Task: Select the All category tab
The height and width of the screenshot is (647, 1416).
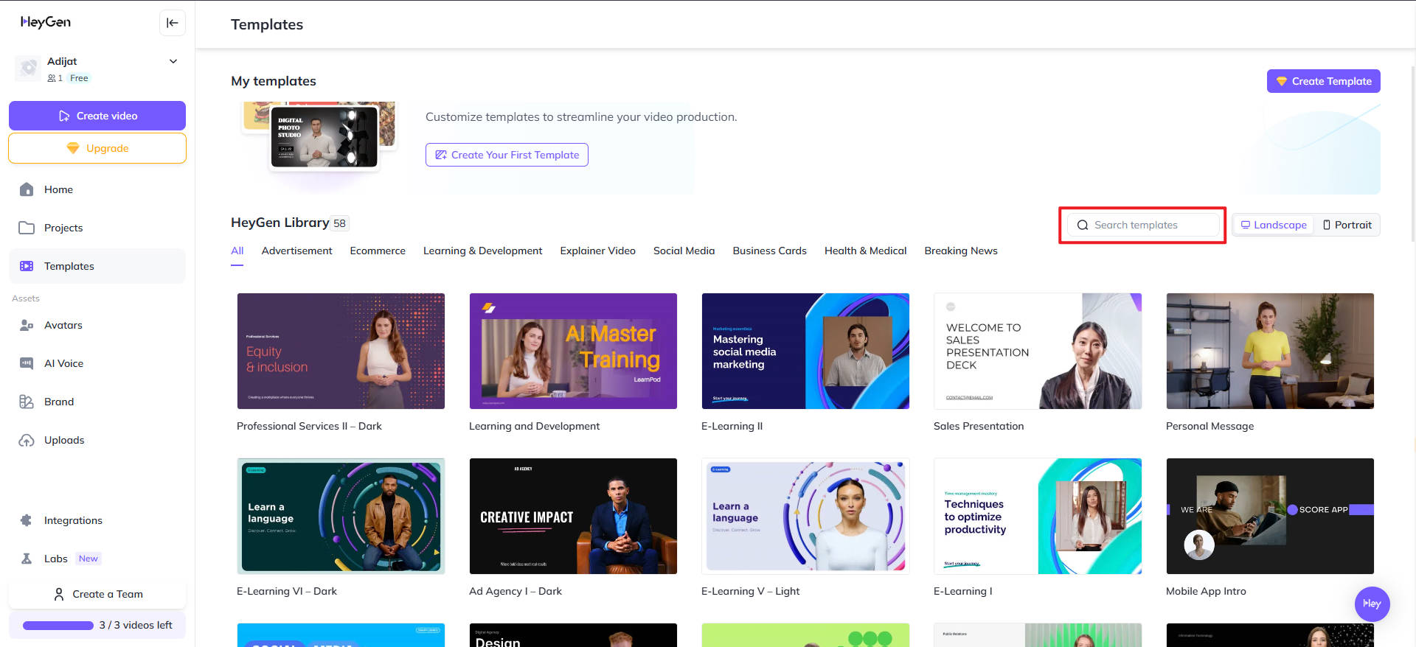Action: pos(237,251)
